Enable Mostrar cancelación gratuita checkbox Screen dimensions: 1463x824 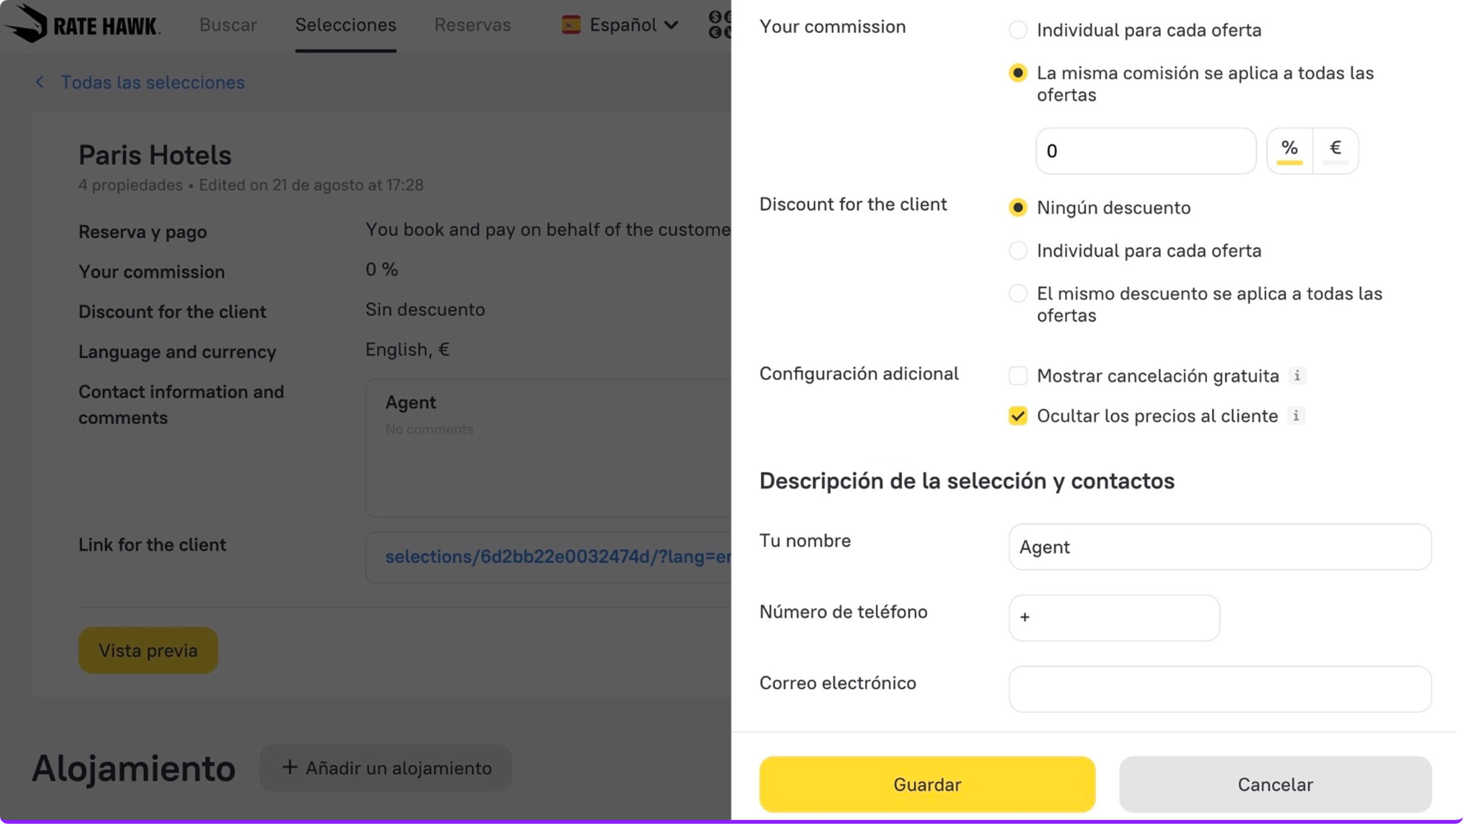[x=1018, y=376]
